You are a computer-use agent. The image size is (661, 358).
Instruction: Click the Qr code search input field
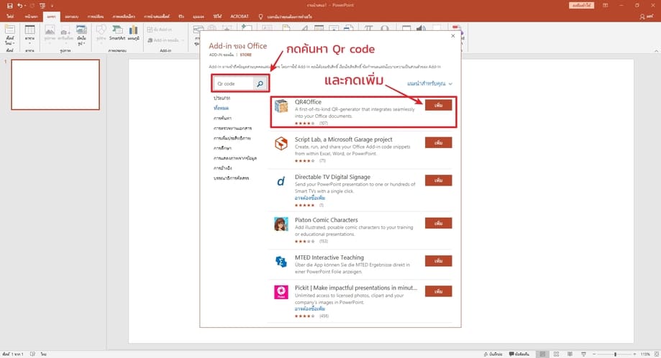234,84
